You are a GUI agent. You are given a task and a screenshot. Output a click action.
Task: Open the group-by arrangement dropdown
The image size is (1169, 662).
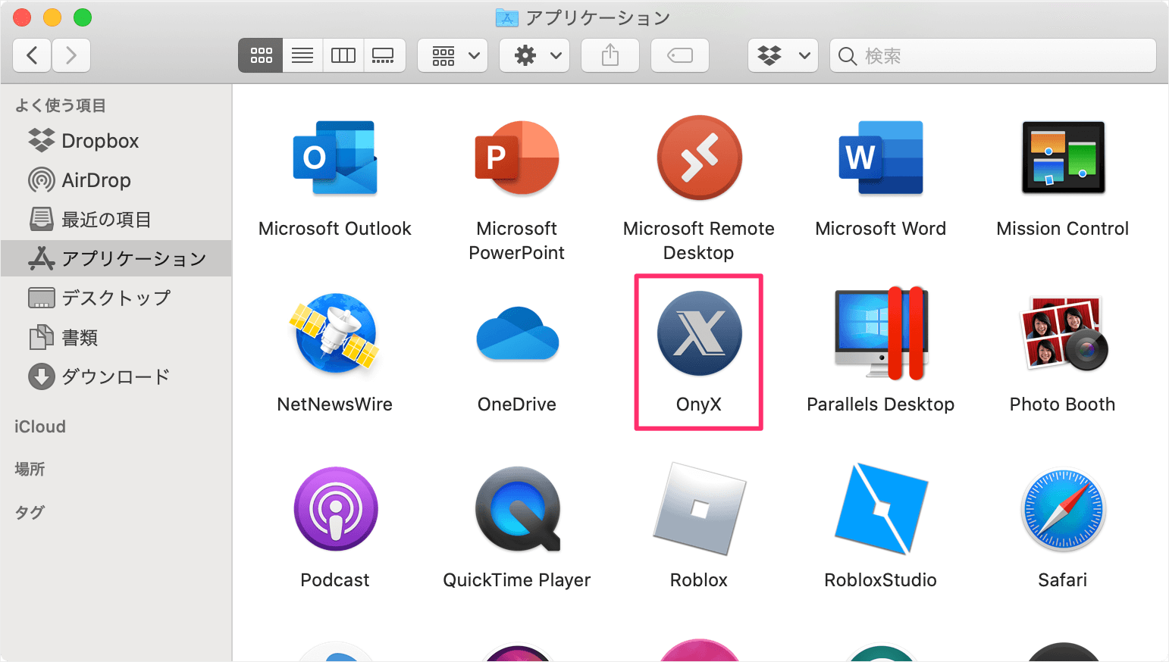coord(453,55)
